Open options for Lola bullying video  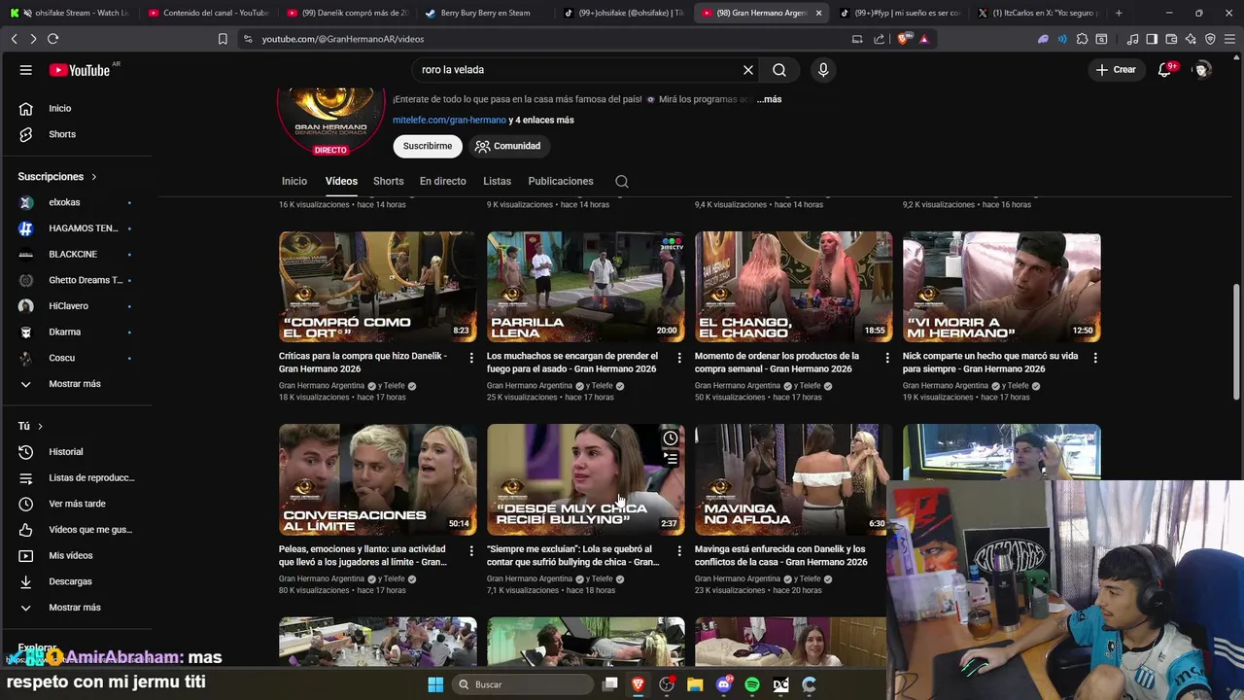679,551
